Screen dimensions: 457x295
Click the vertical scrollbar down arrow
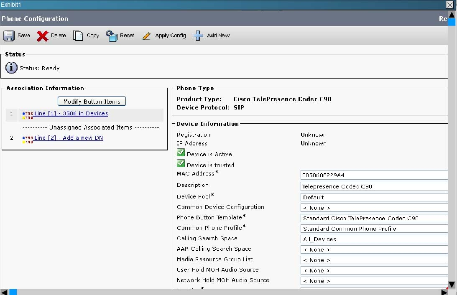pos(452,284)
